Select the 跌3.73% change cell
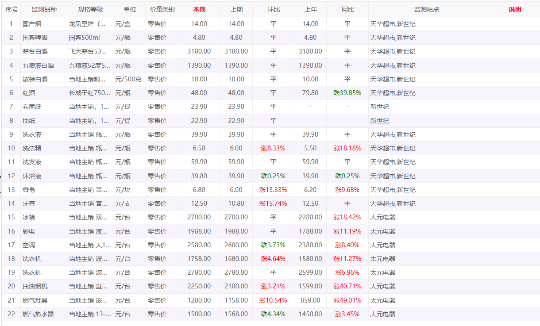The image size is (540, 326). (x=274, y=245)
